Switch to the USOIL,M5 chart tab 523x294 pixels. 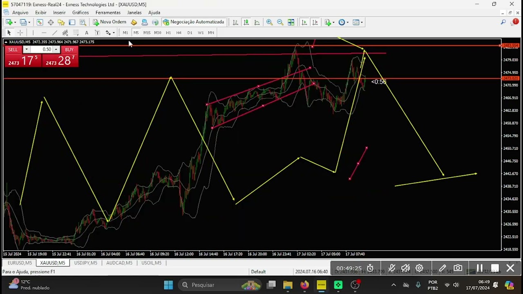[x=151, y=263]
